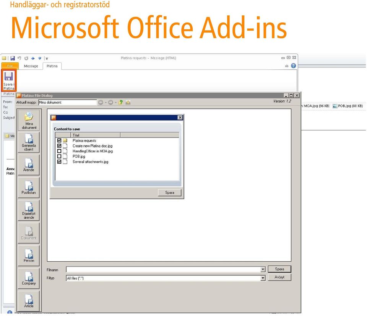
Task: Open the Mina dokument sidebar item
Action: click(x=29, y=120)
